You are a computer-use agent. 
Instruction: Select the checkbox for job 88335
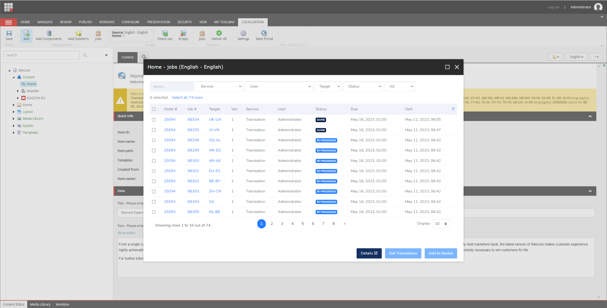[x=154, y=130]
